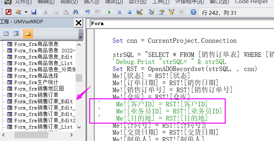Open the insert object dropdown arrow
This screenshot has width=274, height=141.
(x=26, y=12)
